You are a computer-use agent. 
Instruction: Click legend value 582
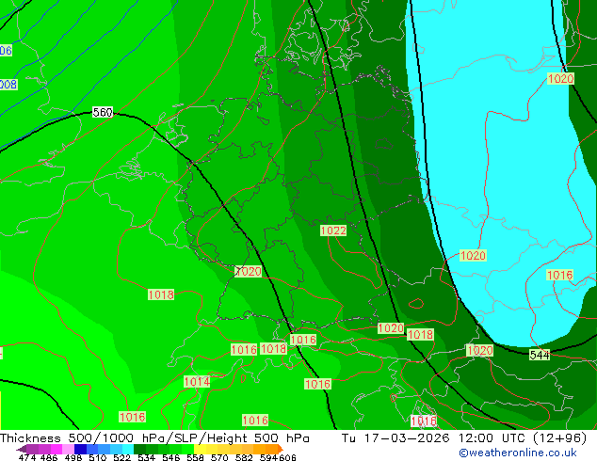pos(244,457)
